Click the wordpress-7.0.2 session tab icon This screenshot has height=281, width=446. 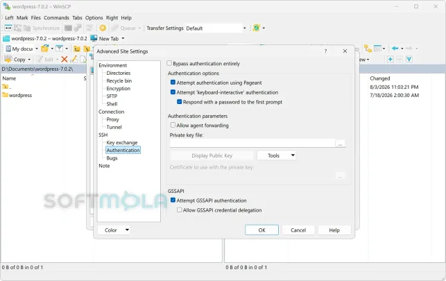6,38
